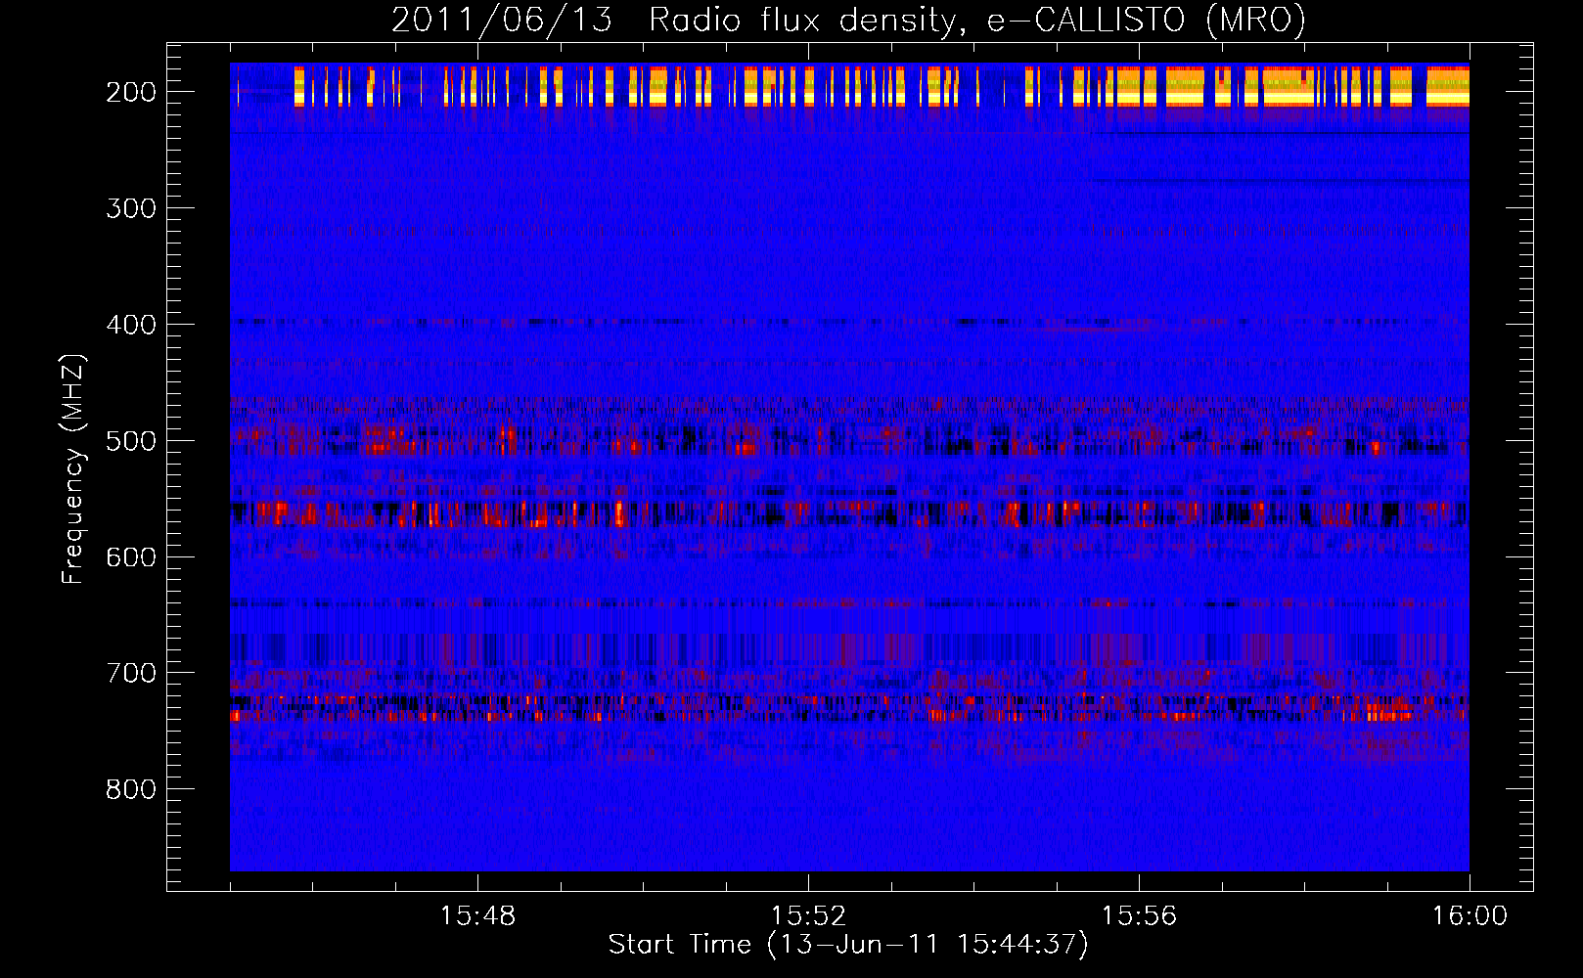Click the date '2011/06/13' in the title
Screen dimensions: 1583x978
[502, 21]
